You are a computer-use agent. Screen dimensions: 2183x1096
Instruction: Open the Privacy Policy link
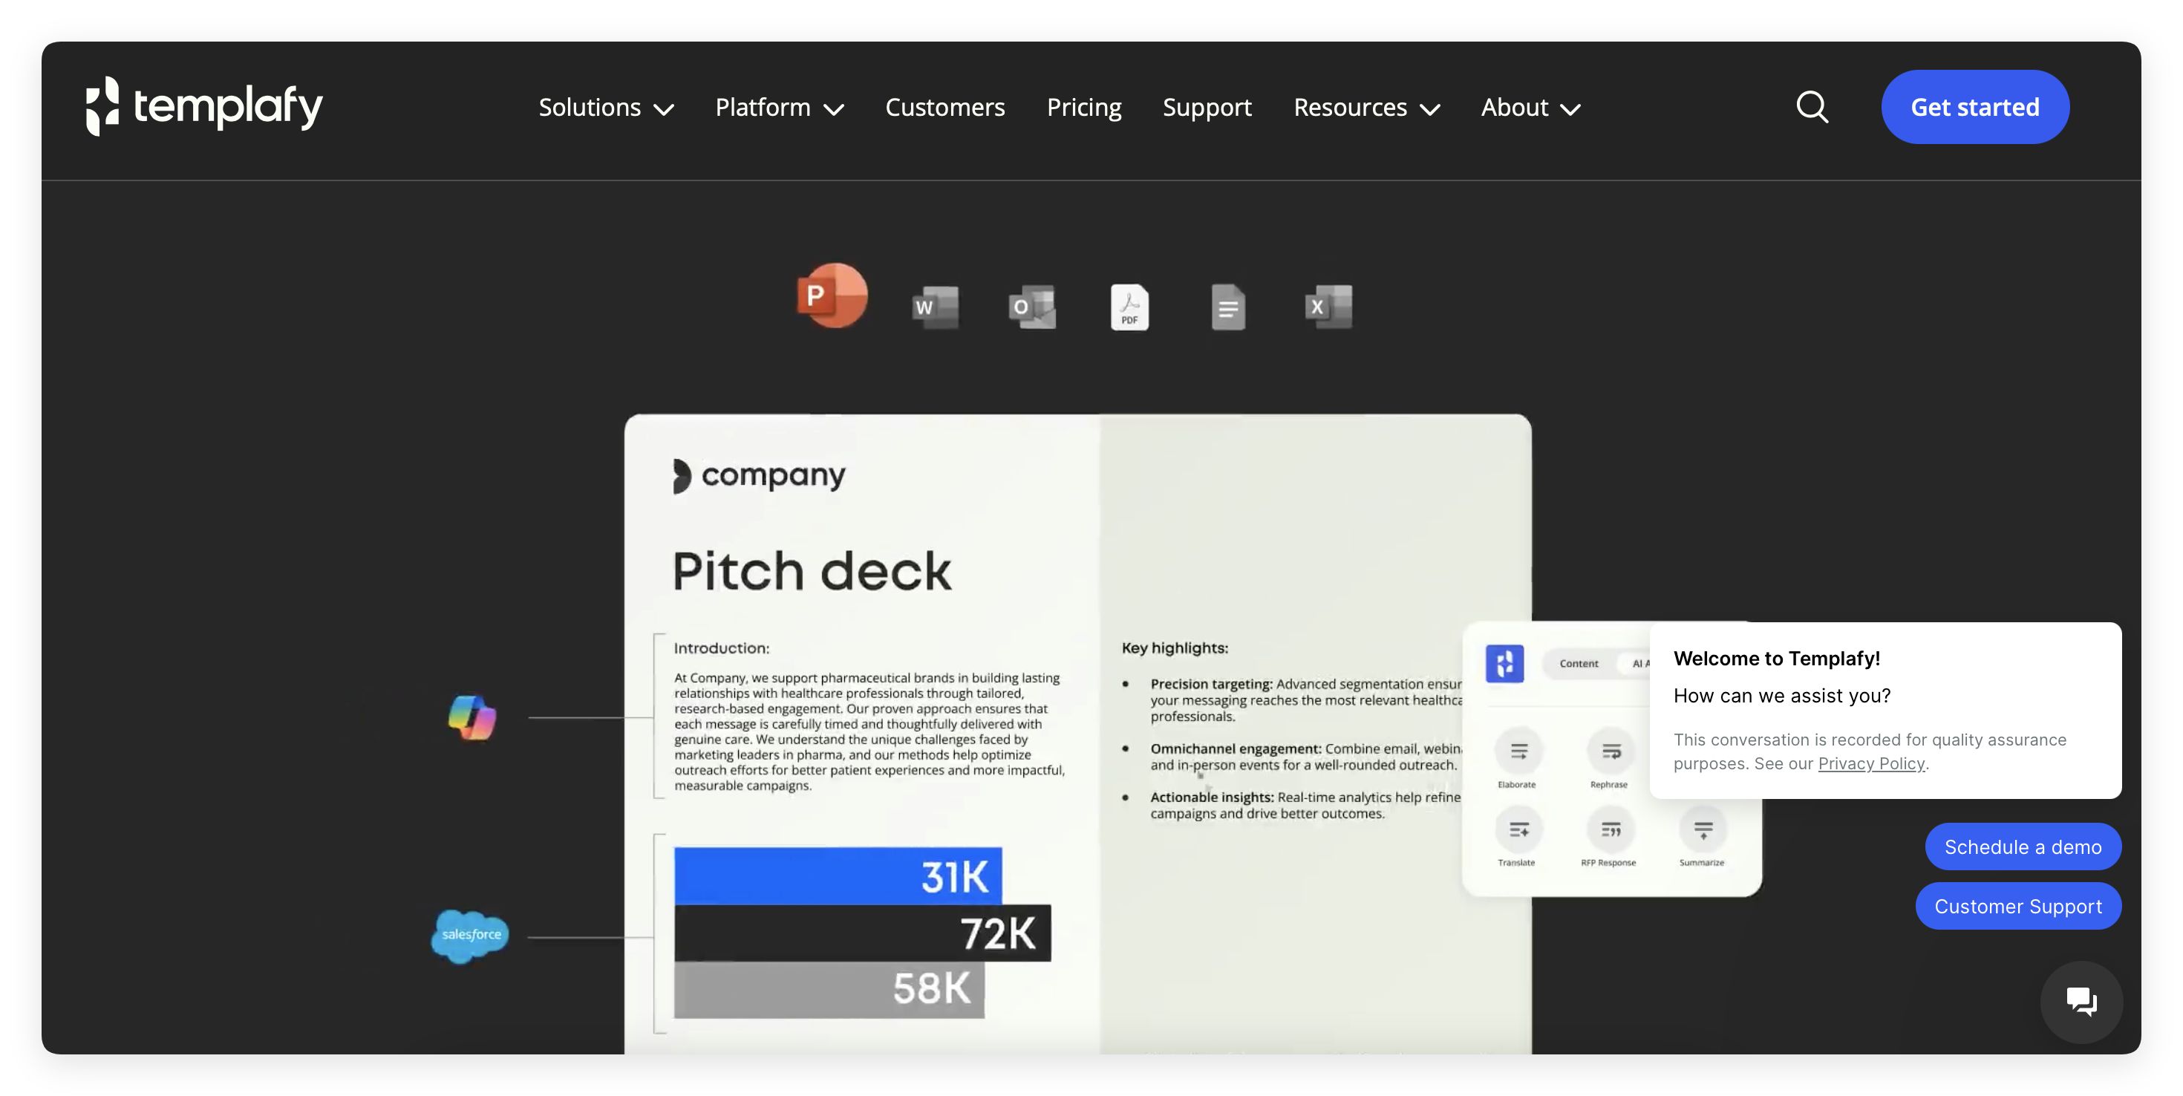point(1870,763)
